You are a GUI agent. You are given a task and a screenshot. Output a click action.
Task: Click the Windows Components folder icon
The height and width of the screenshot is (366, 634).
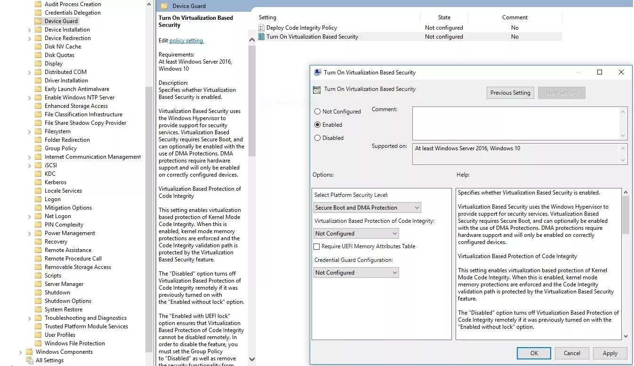coord(29,352)
